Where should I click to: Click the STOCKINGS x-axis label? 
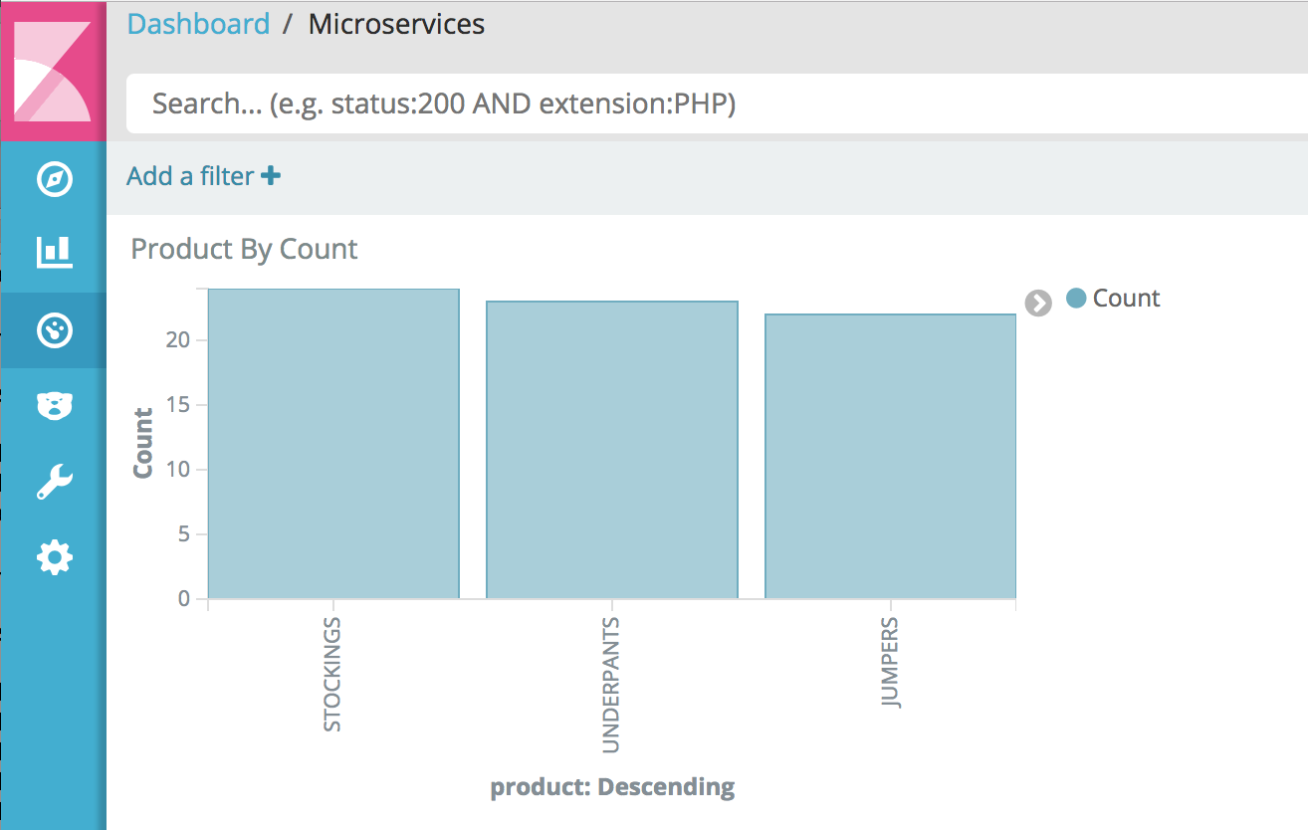[x=332, y=674]
